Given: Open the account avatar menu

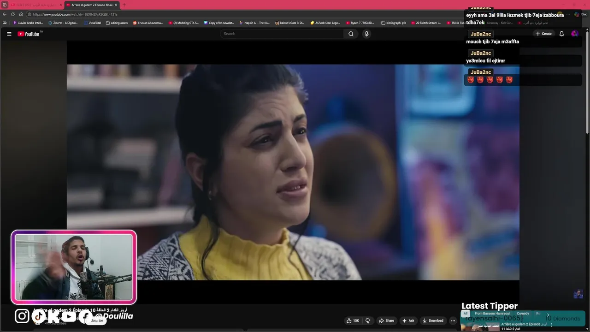Looking at the screenshot, I should (x=574, y=34).
